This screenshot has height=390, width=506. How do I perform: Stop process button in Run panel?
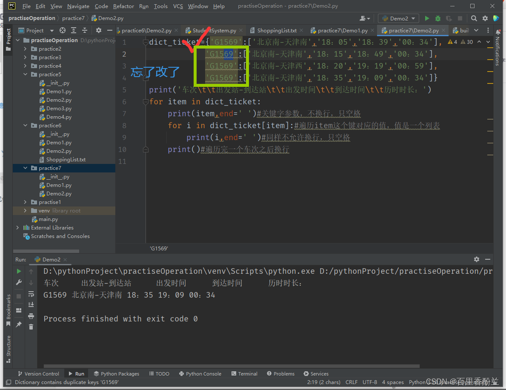(19, 296)
